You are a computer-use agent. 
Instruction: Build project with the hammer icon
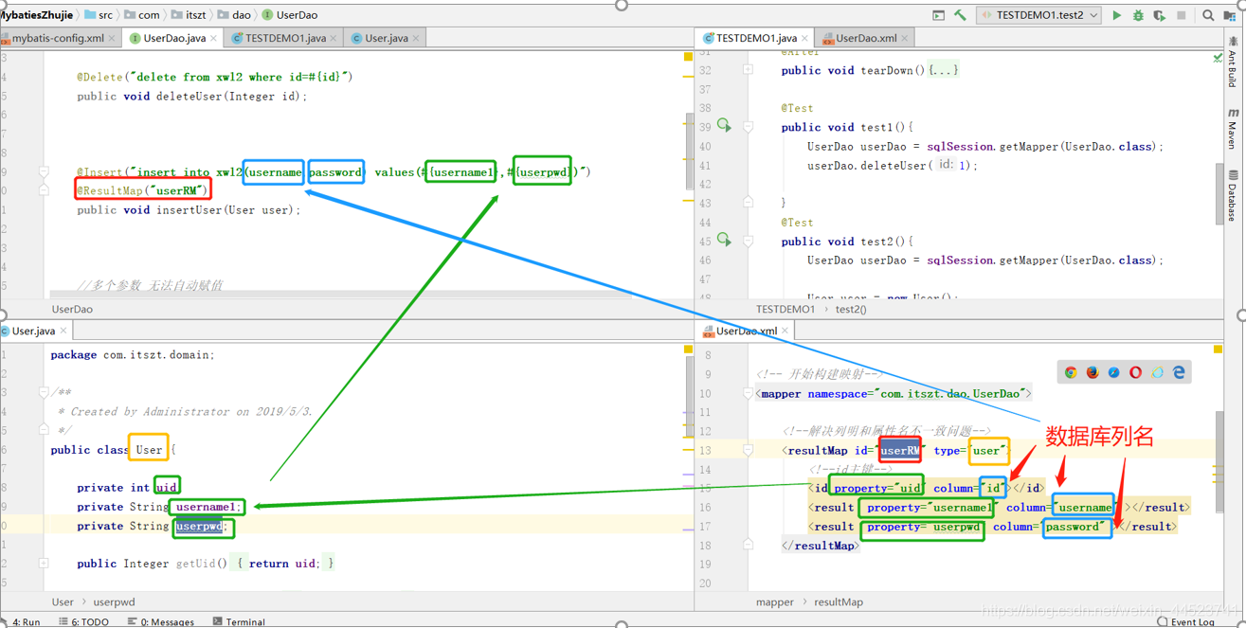coord(960,15)
